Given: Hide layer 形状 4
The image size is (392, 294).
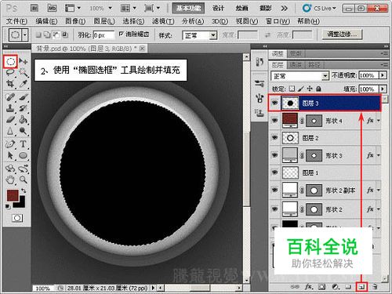Looking at the screenshot, I should (x=274, y=120).
